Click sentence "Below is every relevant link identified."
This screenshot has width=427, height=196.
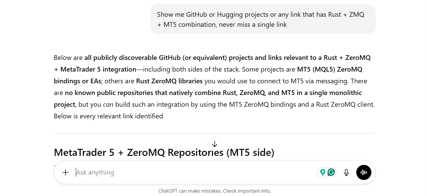[x=109, y=116]
